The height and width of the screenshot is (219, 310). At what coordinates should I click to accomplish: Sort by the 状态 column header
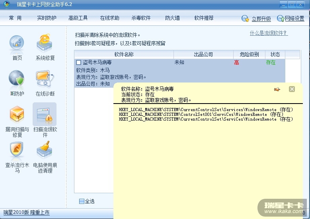click(275, 54)
